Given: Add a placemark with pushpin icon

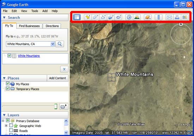Looking at the screenshot, I should tap(88, 17).
